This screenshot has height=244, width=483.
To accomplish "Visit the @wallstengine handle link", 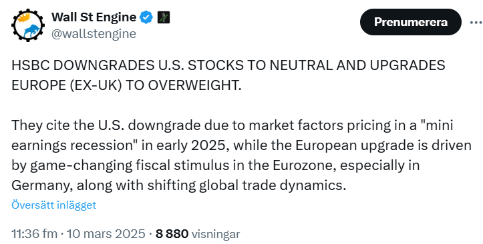I will tap(94, 34).
